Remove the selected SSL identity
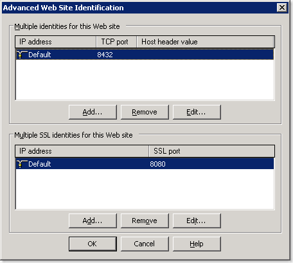This screenshot has width=293, height=263. (x=145, y=221)
